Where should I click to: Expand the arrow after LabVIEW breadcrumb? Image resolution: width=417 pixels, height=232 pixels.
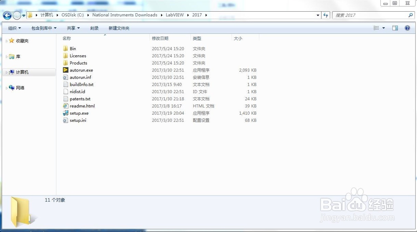188,15
